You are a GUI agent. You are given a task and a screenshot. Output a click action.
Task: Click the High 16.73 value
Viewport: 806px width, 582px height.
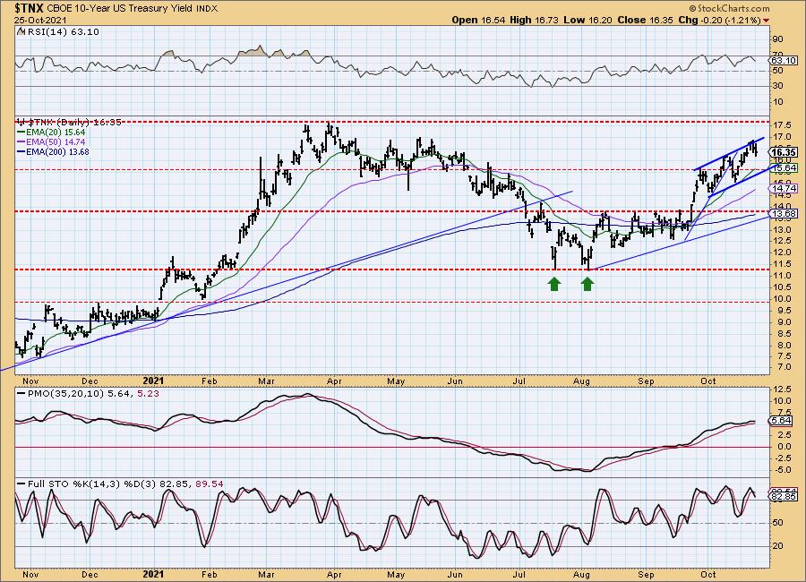pyautogui.click(x=534, y=20)
